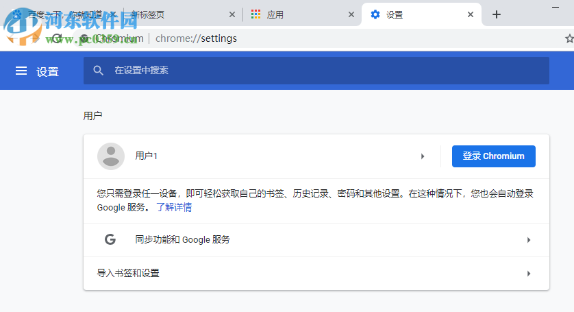Click the 设置 title in header
This screenshot has width=574, height=312.
47,71
